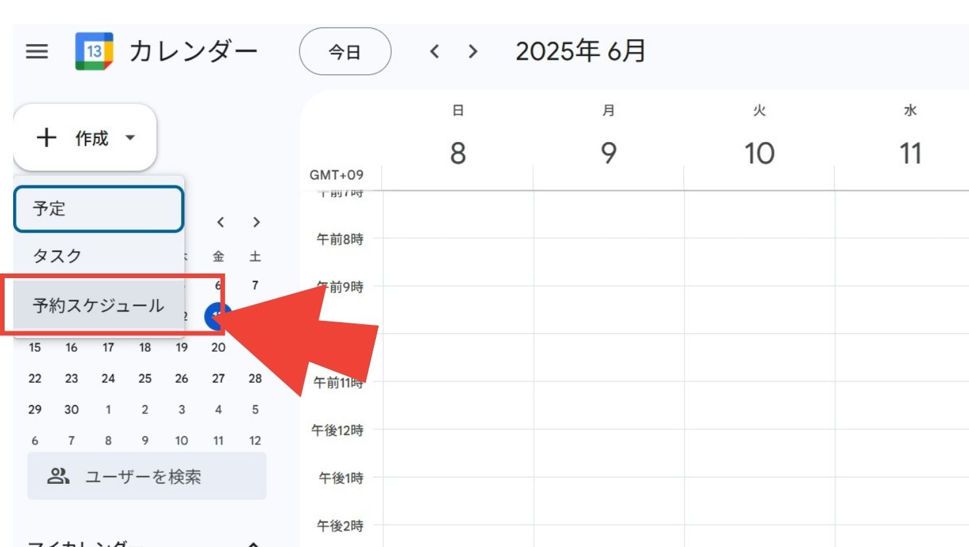Open the main hamburger menu
Image resolution: width=969 pixels, height=547 pixels.
[37, 51]
